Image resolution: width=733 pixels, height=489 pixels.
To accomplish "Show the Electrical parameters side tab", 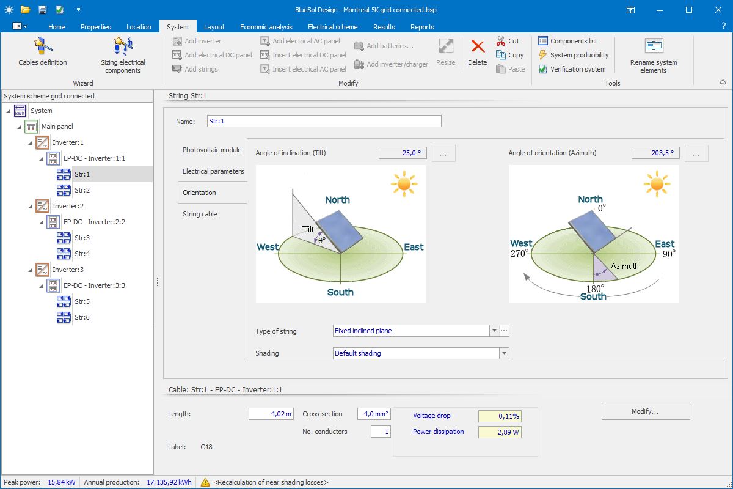I will click(x=213, y=171).
